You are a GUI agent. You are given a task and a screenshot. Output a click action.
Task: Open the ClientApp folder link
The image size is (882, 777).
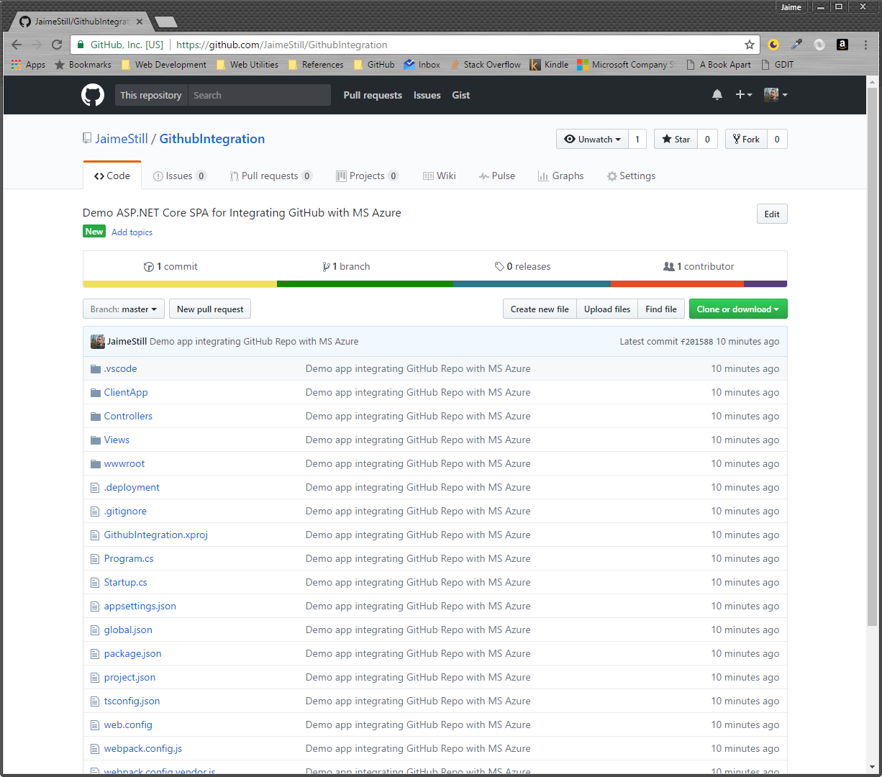tap(126, 393)
